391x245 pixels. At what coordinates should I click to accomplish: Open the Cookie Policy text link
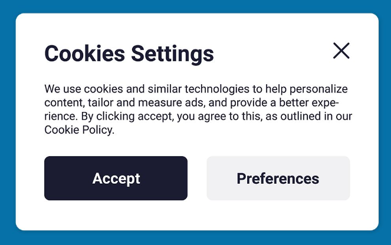click(78, 130)
